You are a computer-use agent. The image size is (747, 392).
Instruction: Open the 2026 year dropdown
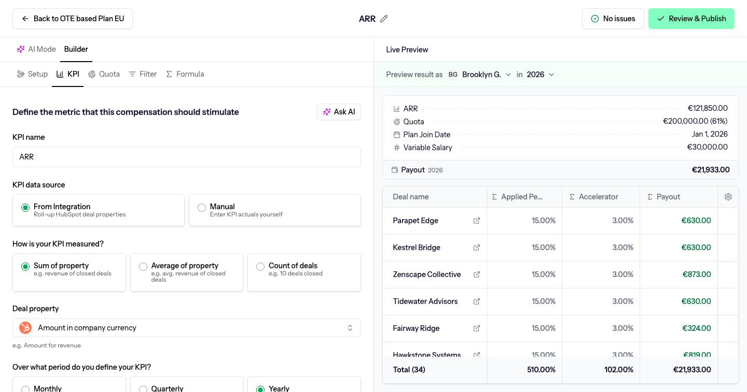(541, 75)
